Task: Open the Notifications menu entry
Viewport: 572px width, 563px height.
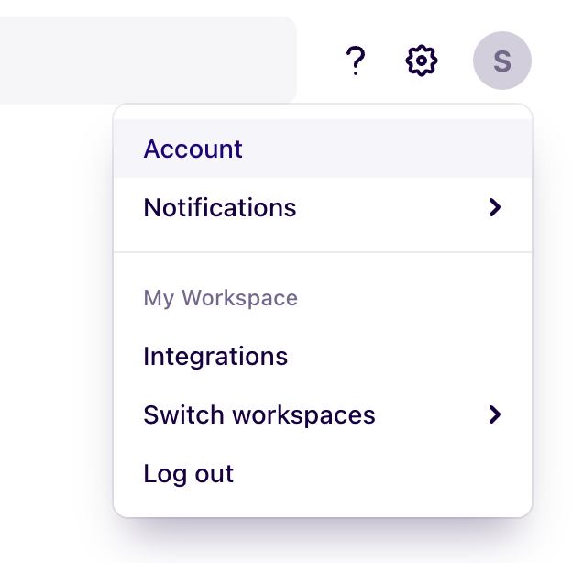Action: point(323,207)
